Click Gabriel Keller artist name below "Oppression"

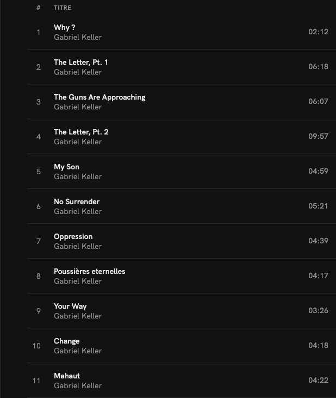(78, 247)
